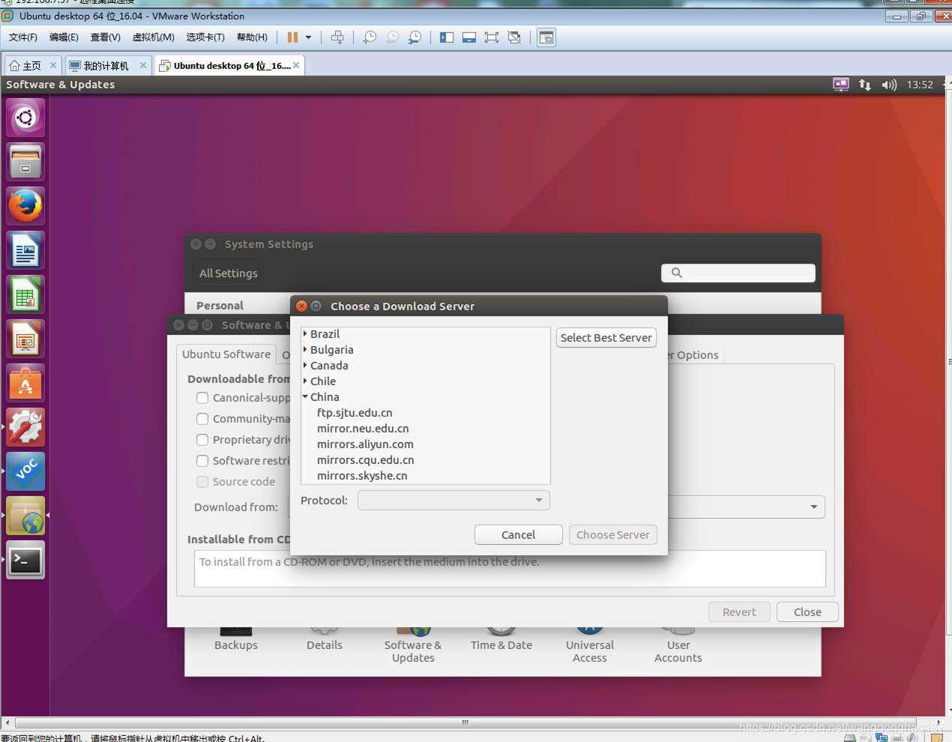Viewport: 952px width, 742px height.
Task: Open VMware 选项卡(T) menu
Action: pos(205,37)
